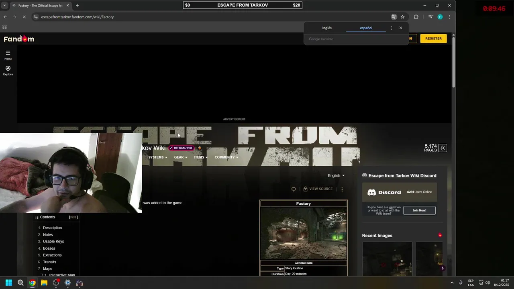Show next Recent Images with arrow

(442, 268)
